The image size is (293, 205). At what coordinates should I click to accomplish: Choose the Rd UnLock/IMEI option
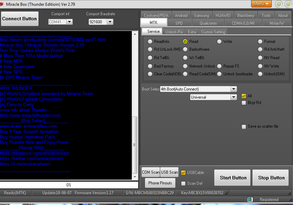(150, 49)
